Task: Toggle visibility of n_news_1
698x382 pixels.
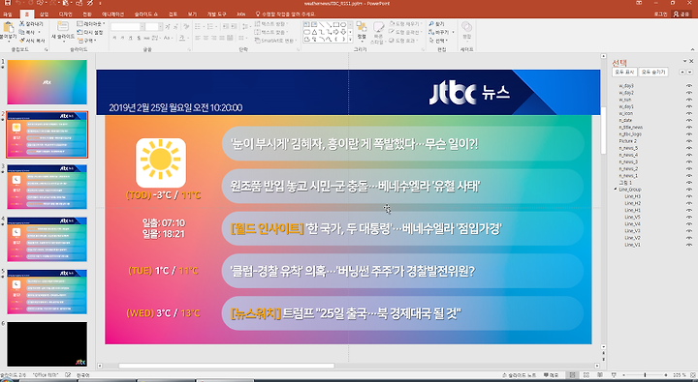Action: point(689,175)
